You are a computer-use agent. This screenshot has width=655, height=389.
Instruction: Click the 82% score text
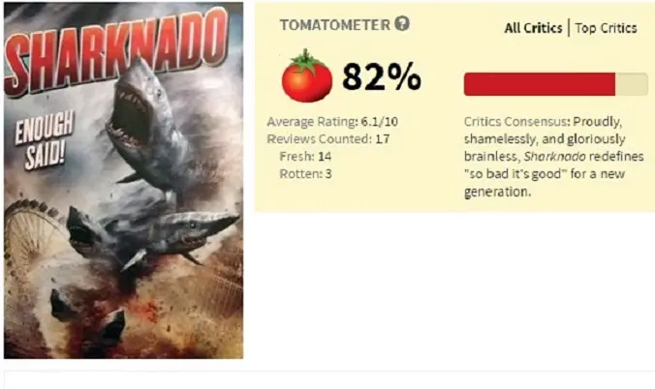point(382,76)
